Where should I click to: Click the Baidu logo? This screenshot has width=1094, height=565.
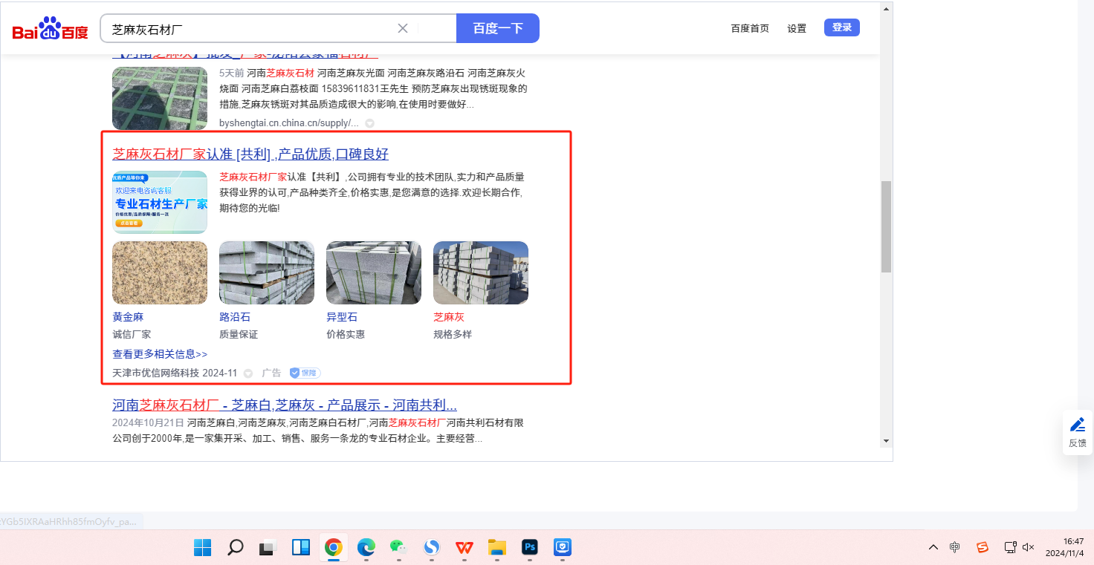tap(50, 28)
